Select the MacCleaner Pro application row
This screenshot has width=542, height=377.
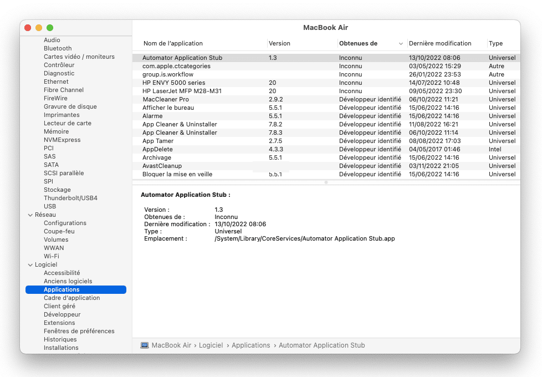point(165,99)
